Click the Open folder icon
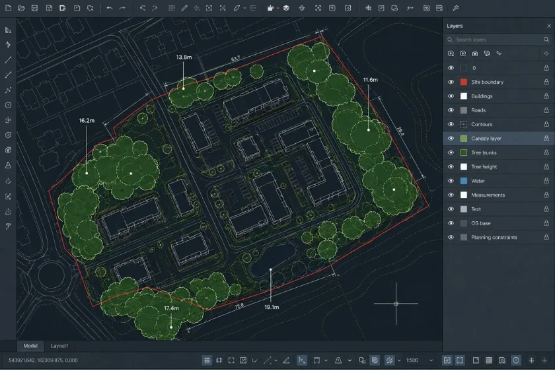 tap(22, 8)
